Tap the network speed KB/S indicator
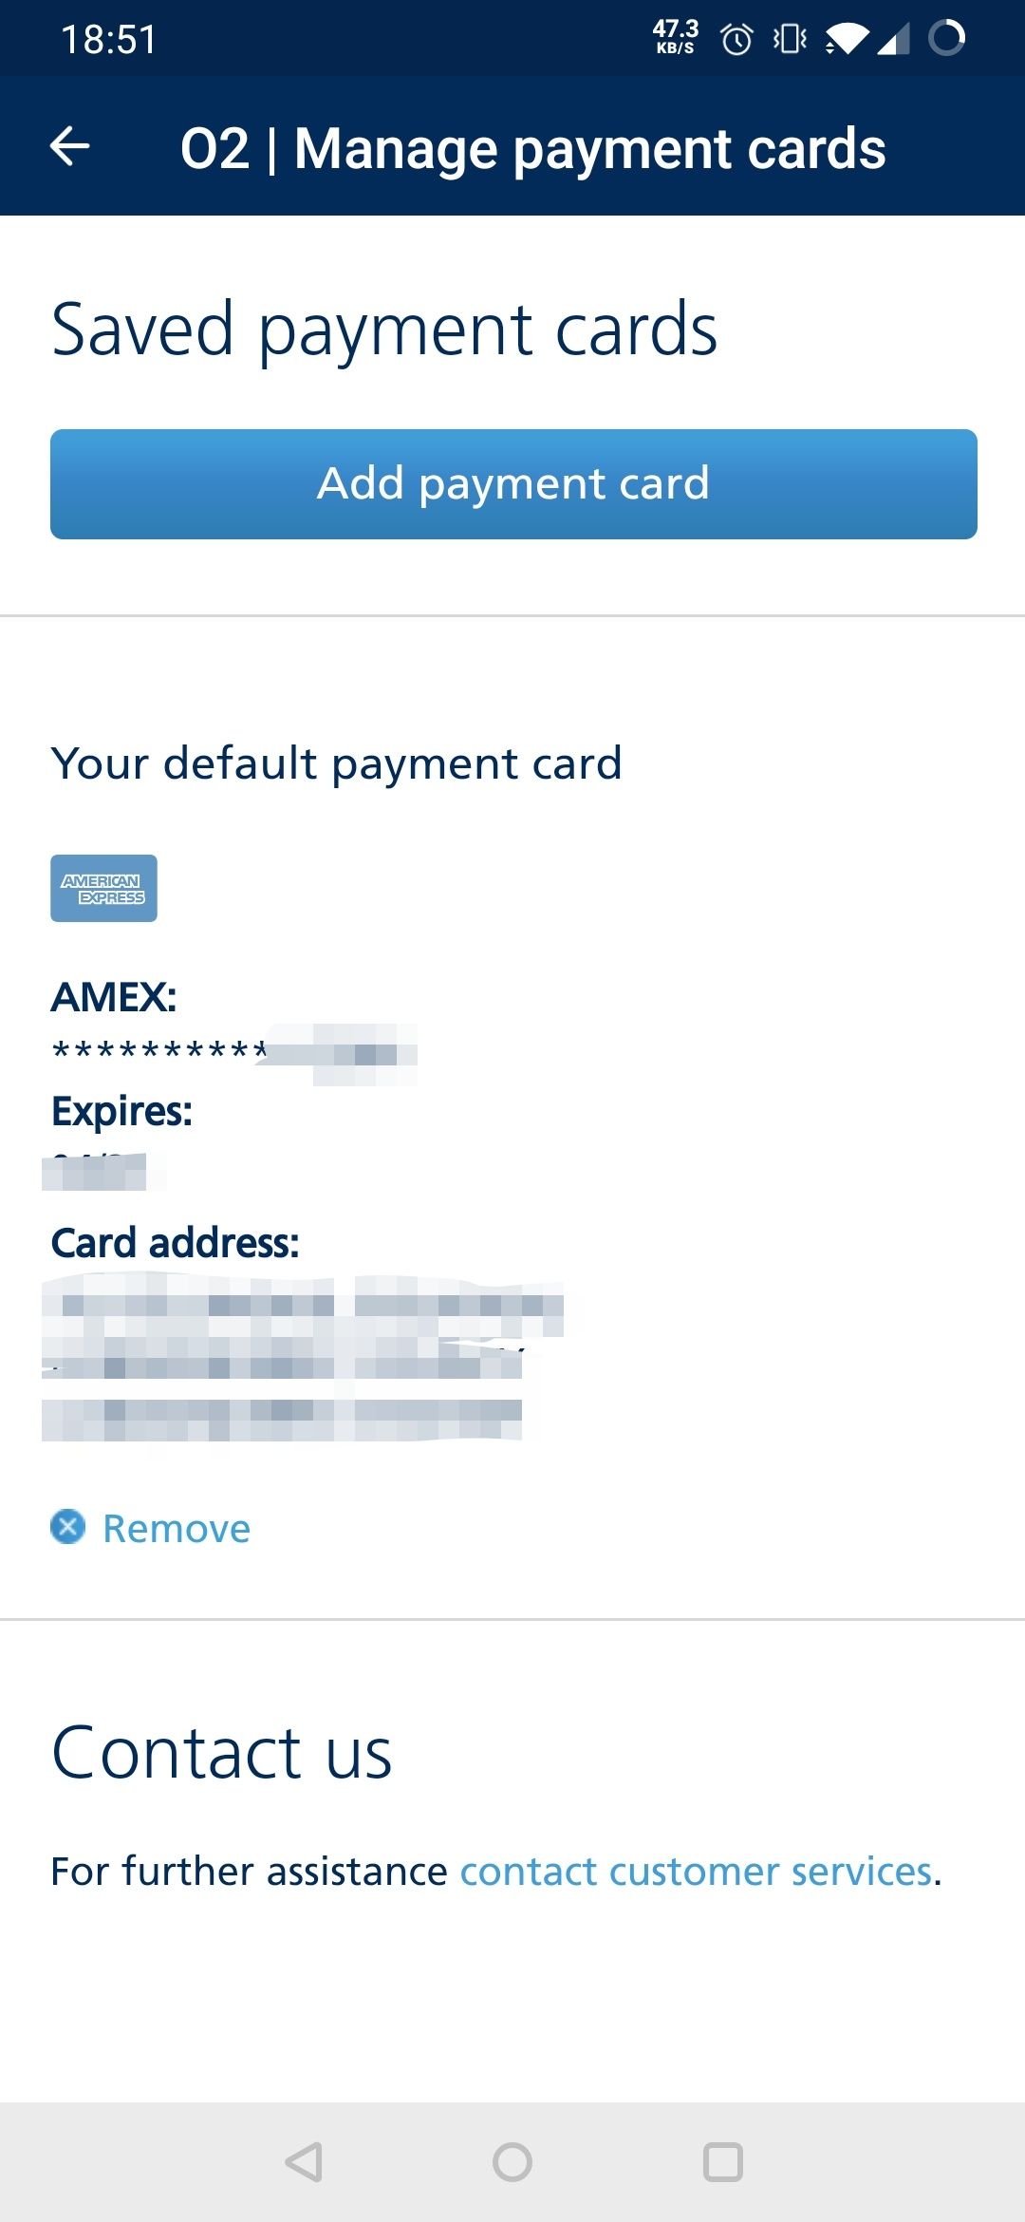The image size is (1025, 2222). tap(675, 37)
